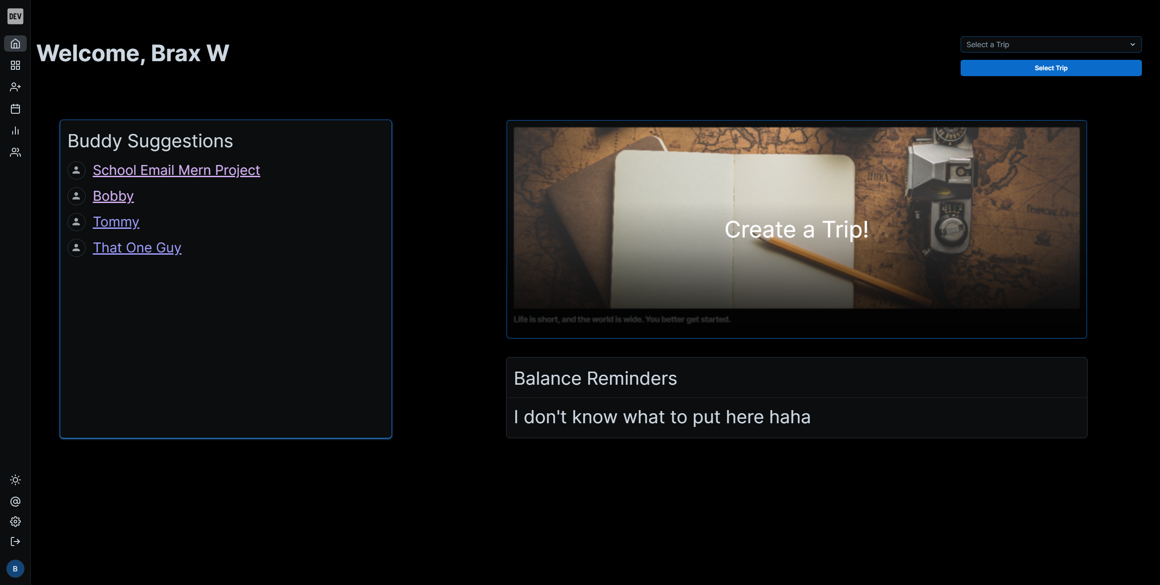
Task: Open the dashboard grid icon
Action: pos(15,65)
